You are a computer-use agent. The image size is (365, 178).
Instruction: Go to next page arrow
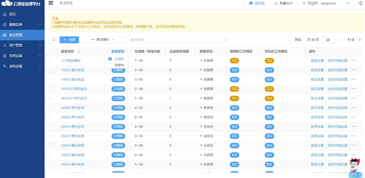[x=360, y=40]
